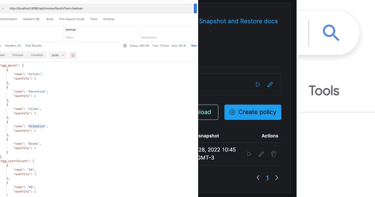This screenshot has width=375, height=197.
Task: Open the Snapshot and Restore docs link
Action: pos(238,21)
